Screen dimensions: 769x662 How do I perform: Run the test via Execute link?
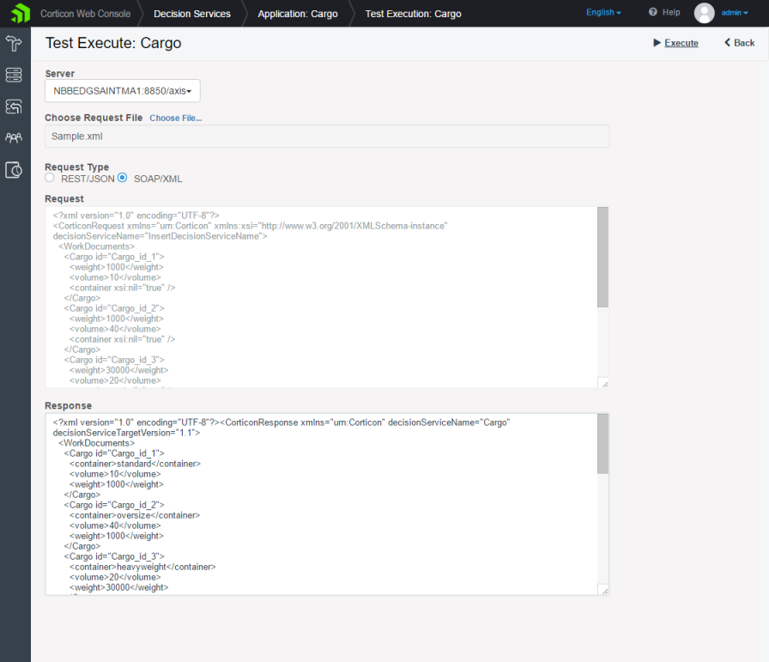click(681, 43)
